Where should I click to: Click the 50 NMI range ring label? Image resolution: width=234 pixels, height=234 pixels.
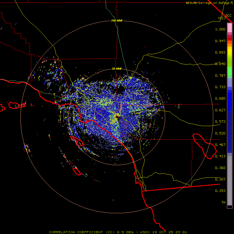click(x=117, y=69)
